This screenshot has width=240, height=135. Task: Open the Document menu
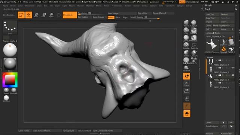[30, 6]
